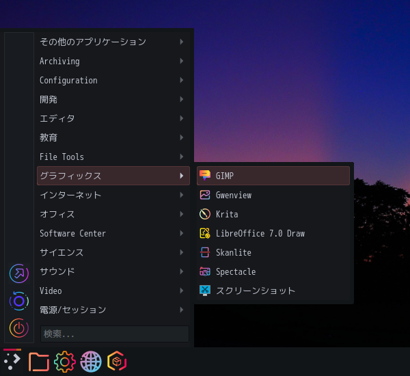The image size is (410, 376).
Task: Click the インターネット label text
Action: [x=70, y=195]
